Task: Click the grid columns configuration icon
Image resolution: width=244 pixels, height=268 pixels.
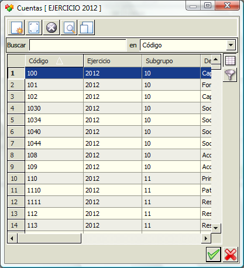Action: (230, 60)
